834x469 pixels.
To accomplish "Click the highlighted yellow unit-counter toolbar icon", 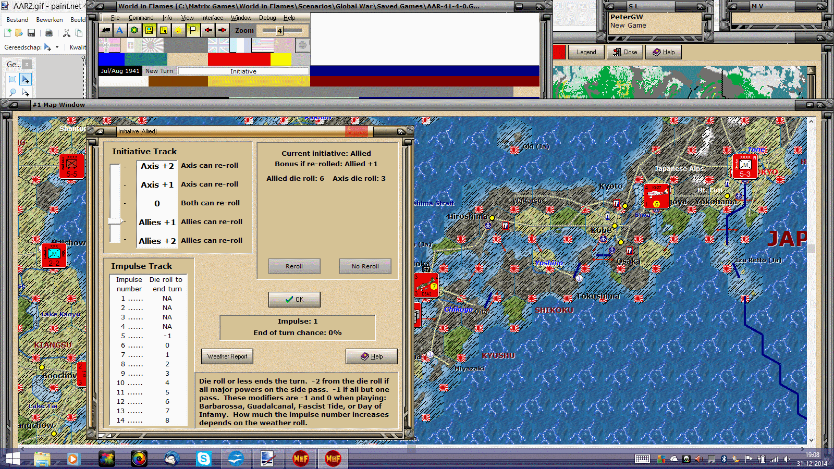I will (x=149, y=30).
